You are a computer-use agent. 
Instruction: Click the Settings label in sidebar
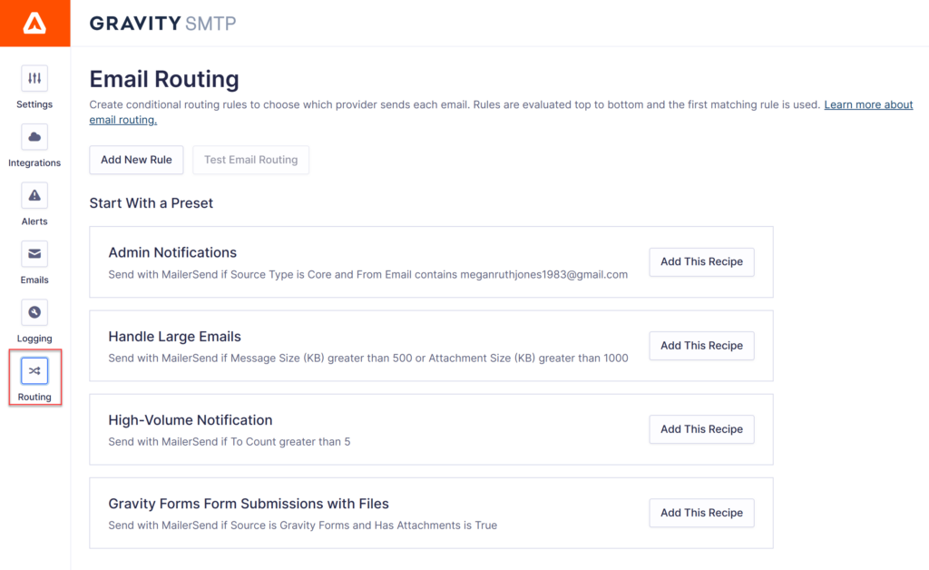tap(34, 104)
